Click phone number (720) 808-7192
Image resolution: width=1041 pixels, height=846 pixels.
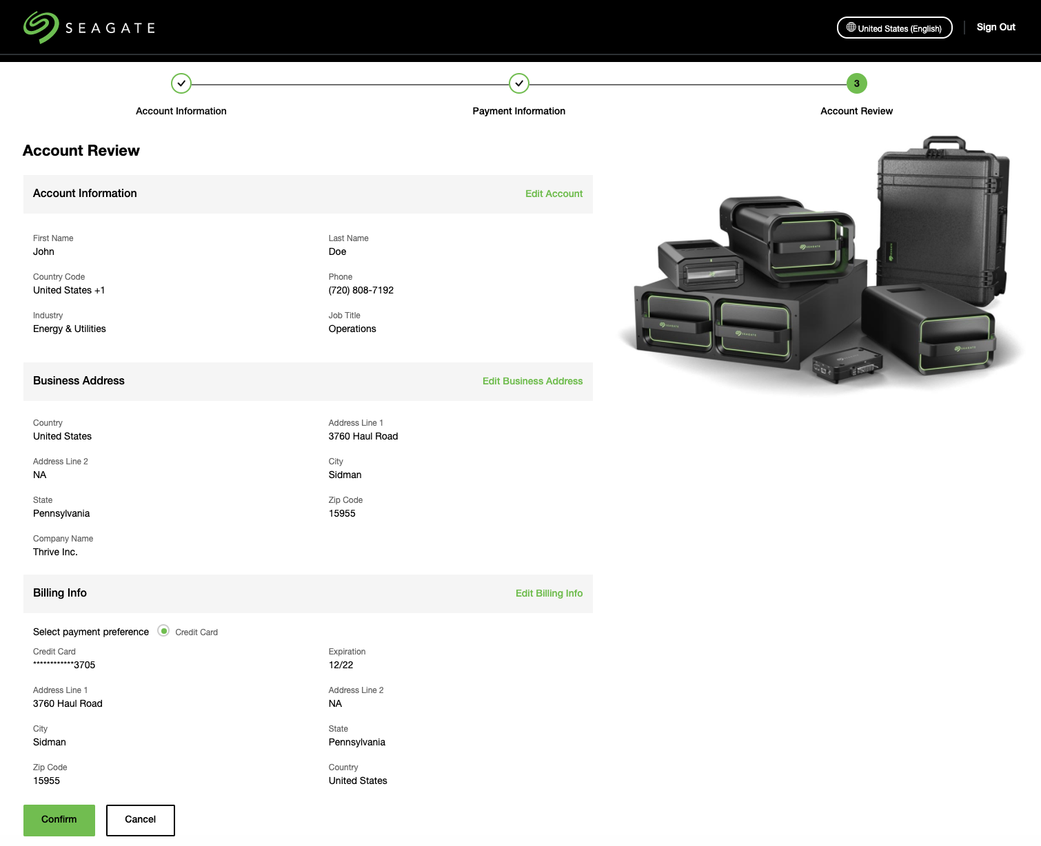pyautogui.click(x=361, y=290)
